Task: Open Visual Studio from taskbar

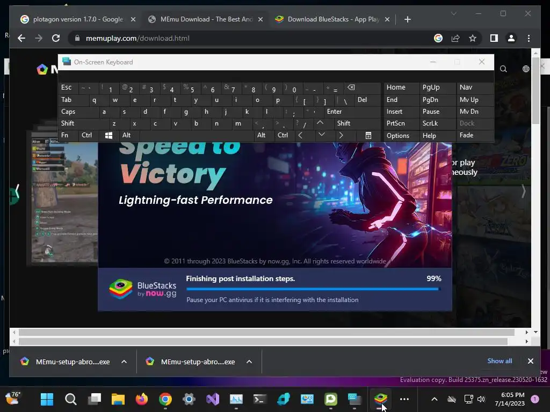Action: click(213, 399)
